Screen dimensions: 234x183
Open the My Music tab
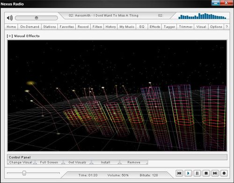(127, 27)
